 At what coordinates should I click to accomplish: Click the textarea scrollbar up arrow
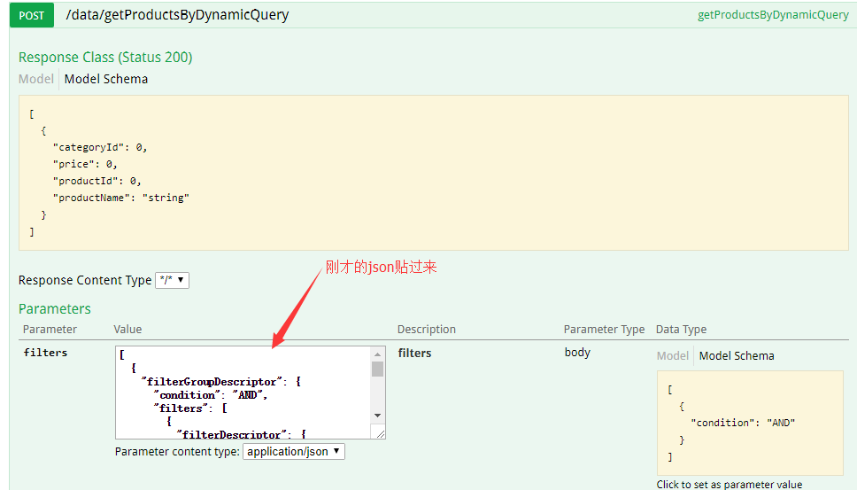pos(378,354)
